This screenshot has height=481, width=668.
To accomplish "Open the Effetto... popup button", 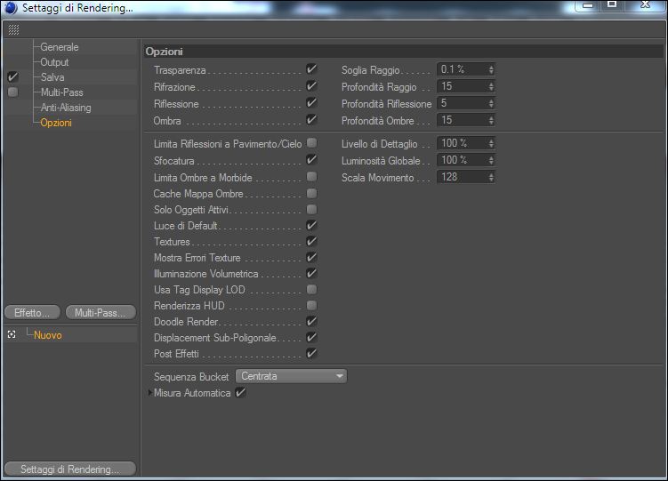I will pyautogui.click(x=32, y=313).
